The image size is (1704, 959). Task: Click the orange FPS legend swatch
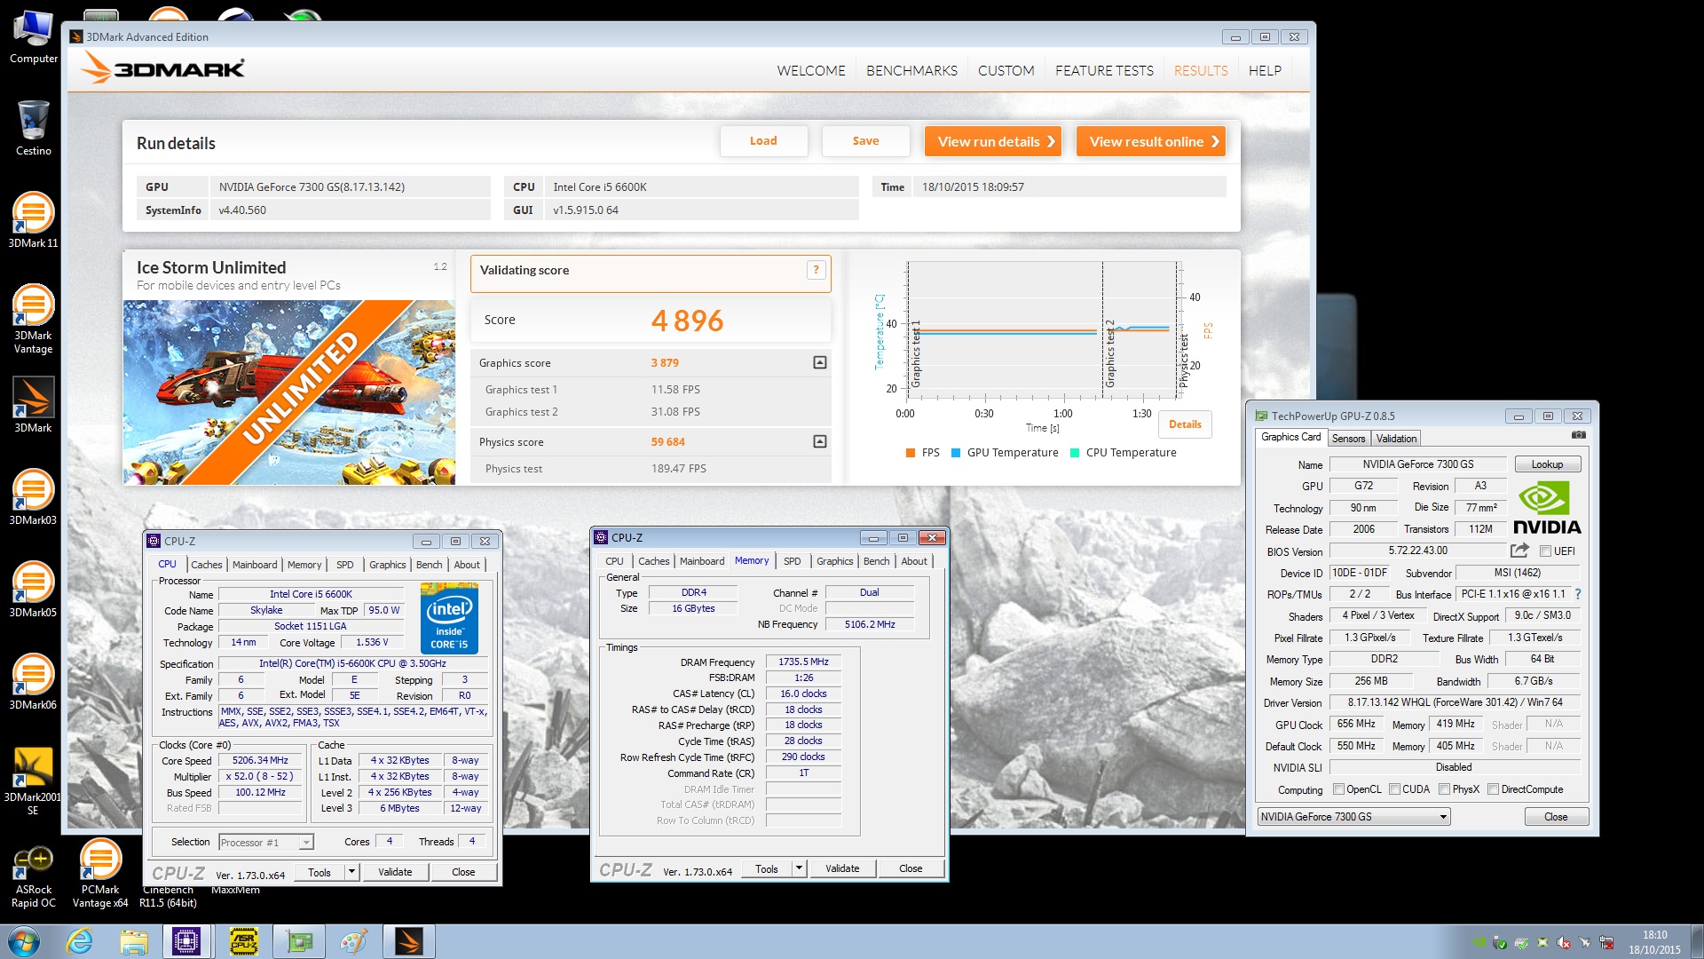pyautogui.click(x=911, y=453)
